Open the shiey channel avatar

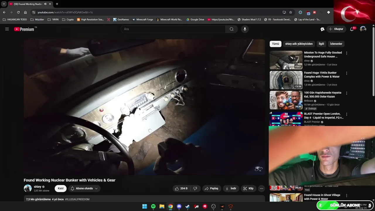click(x=28, y=188)
